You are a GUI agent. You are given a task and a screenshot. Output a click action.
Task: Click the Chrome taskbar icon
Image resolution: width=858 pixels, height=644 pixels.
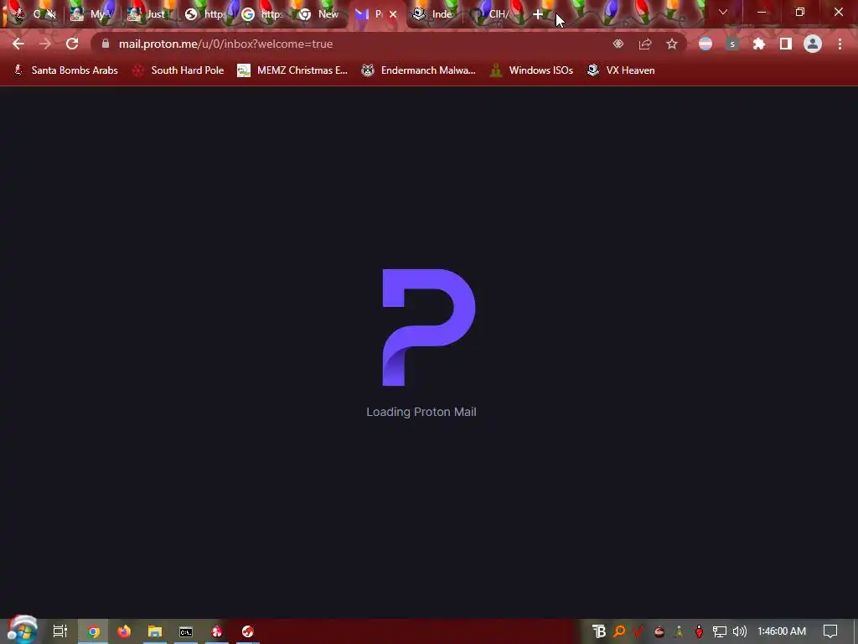pyautogui.click(x=94, y=631)
